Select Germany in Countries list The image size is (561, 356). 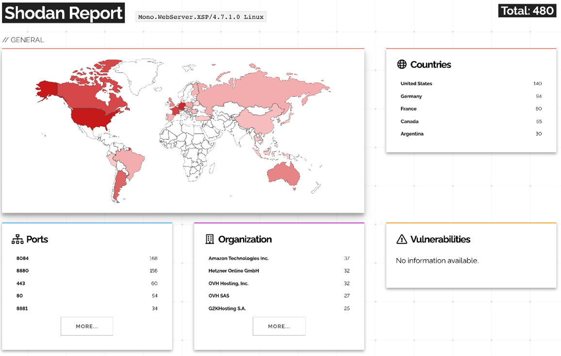point(411,96)
